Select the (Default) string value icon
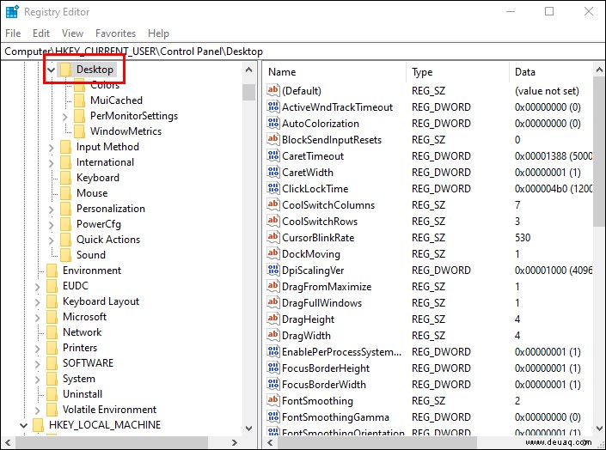Viewport: 606px width, 450px height. click(272, 90)
